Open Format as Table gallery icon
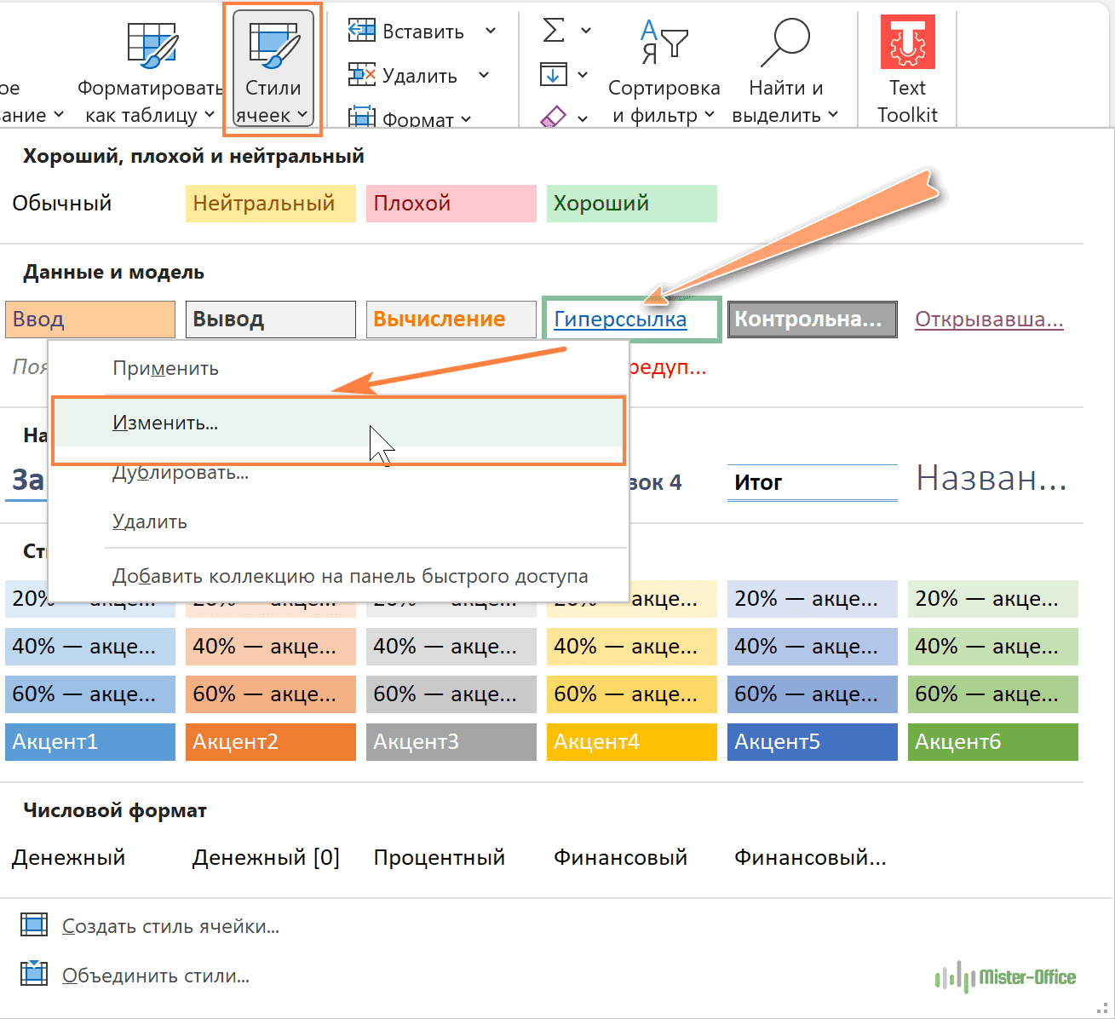 (152, 44)
